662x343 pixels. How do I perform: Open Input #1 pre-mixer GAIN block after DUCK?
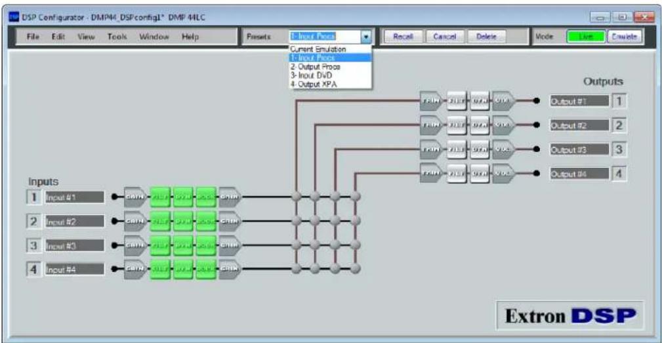click(230, 197)
